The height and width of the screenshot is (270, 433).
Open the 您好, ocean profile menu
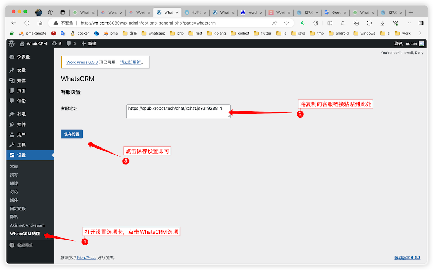410,44
